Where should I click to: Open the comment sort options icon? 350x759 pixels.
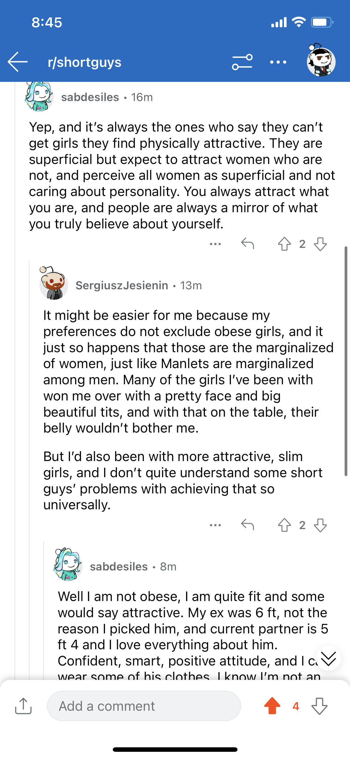pos(242,62)
